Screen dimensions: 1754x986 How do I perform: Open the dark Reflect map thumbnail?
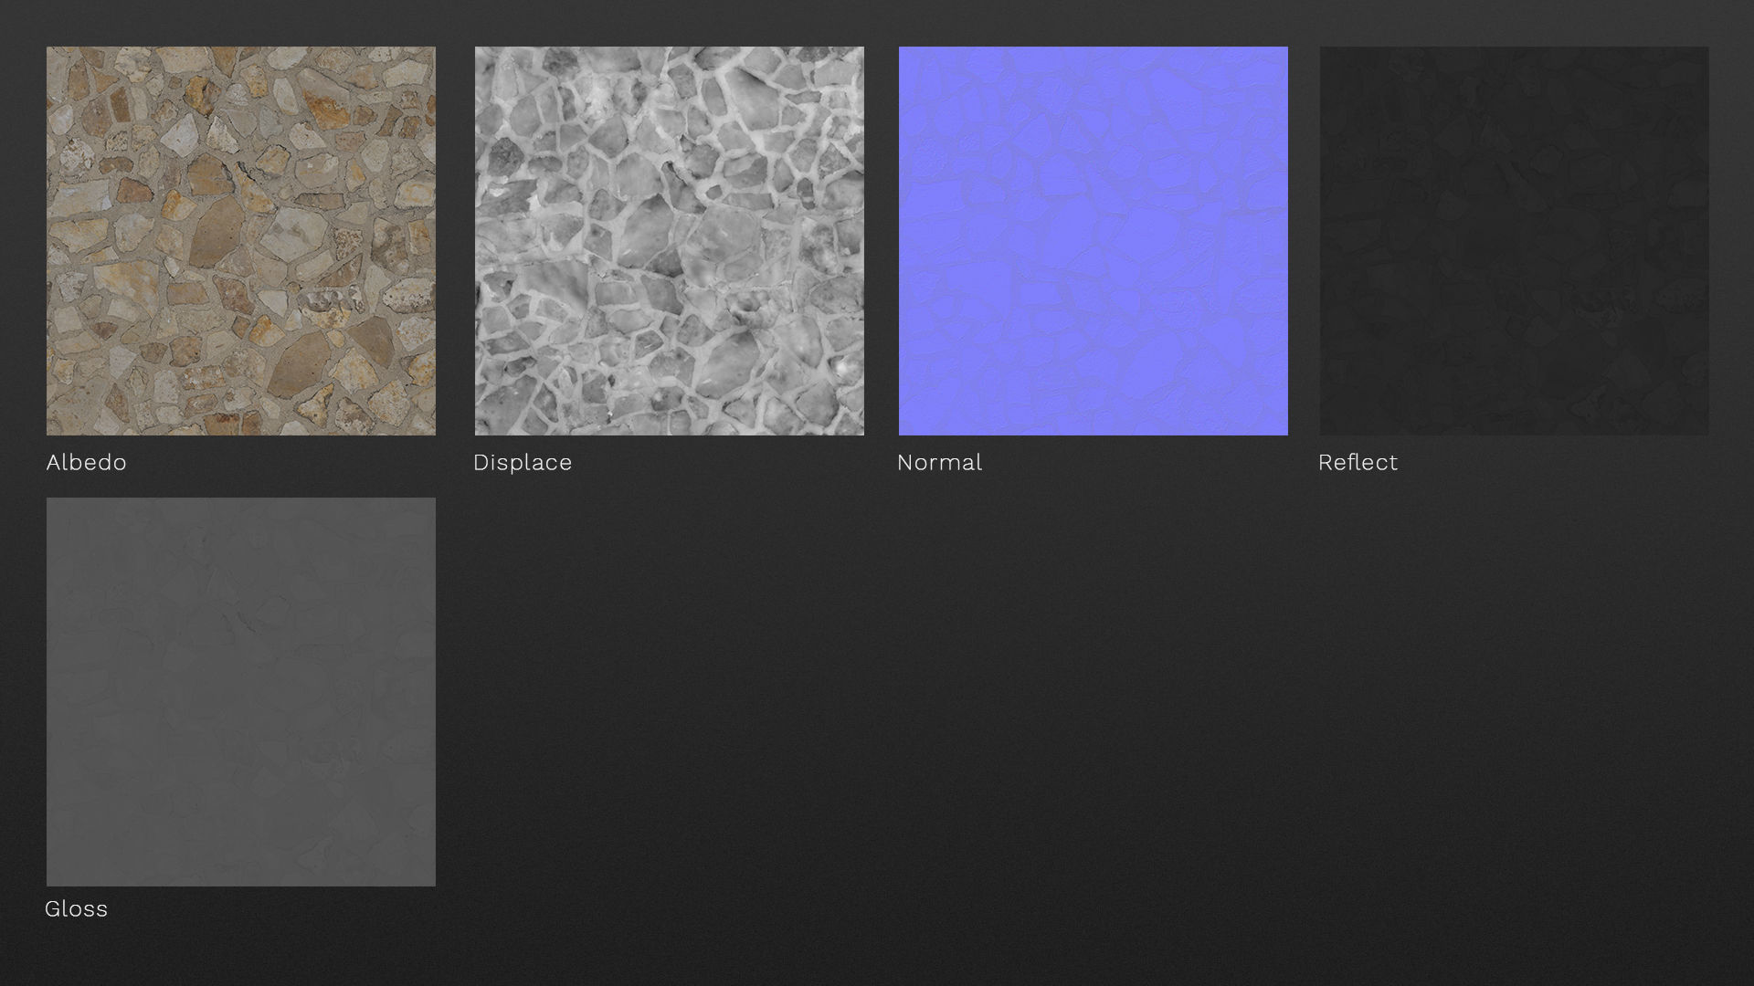(1514, 241)
